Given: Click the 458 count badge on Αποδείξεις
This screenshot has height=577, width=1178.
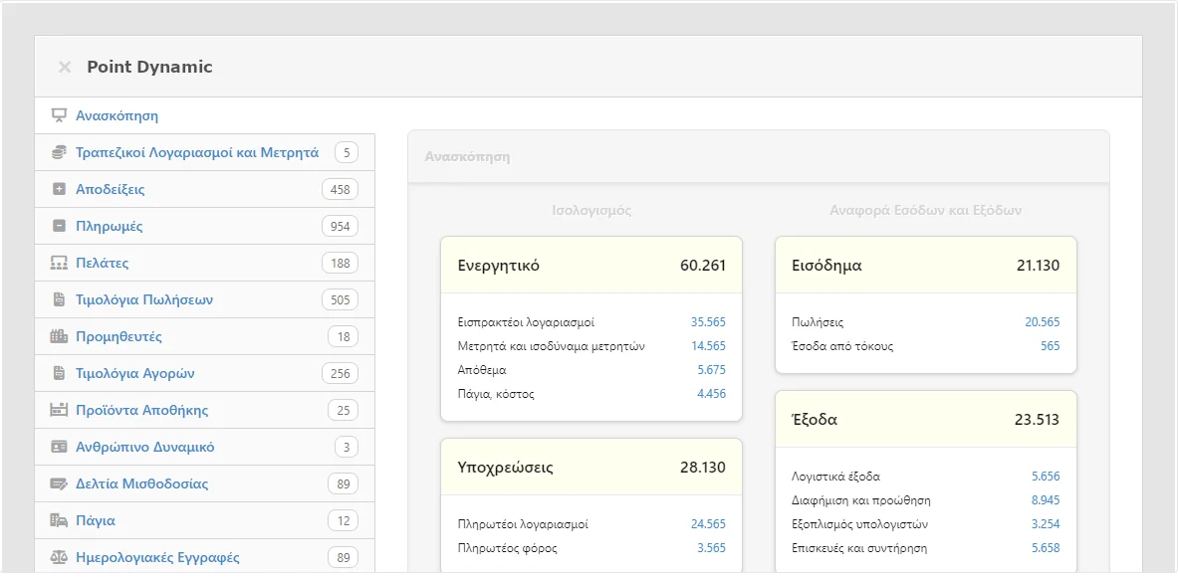Looking at the screenshot, I should [340, 189].
